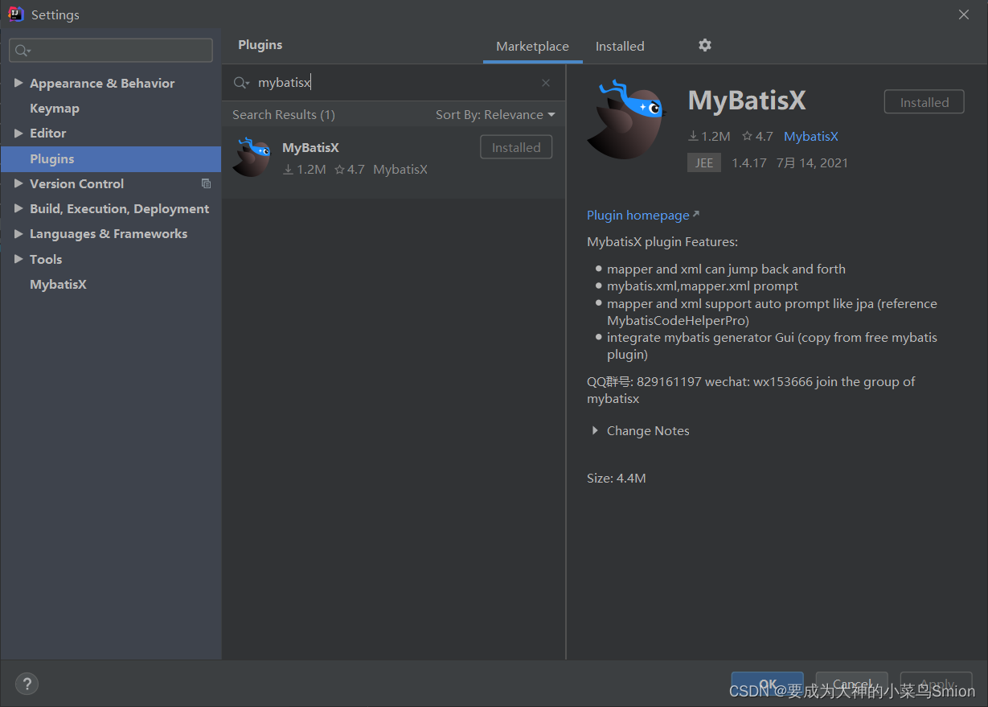Click MybatisX vendor link in details
The image size is (988, 707).
pos(811,137)
